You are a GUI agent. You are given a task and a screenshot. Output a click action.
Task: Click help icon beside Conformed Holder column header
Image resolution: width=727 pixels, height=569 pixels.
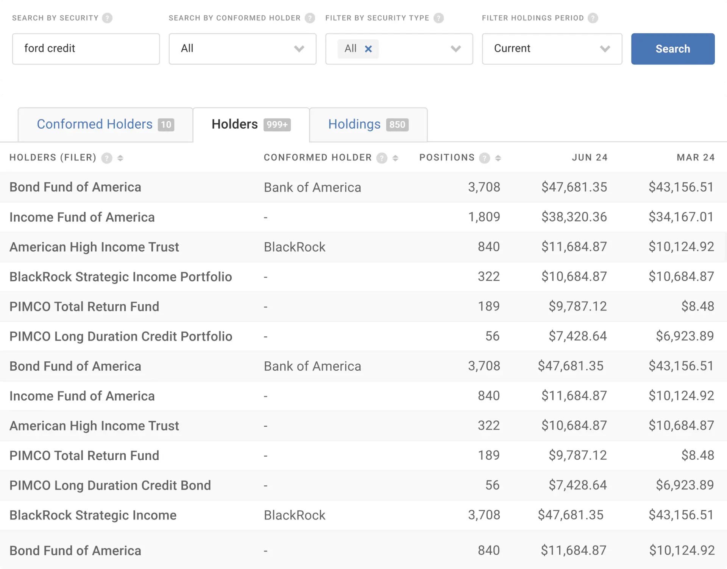pos(382,158)
